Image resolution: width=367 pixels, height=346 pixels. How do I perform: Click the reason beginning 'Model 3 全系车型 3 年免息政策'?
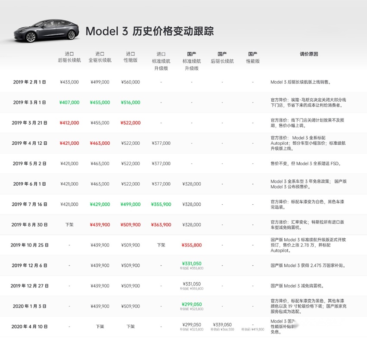(x=309, y=184)
